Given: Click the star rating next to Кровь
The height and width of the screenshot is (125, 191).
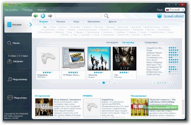Looking at the screenshot, I should (x=173, y=50).
